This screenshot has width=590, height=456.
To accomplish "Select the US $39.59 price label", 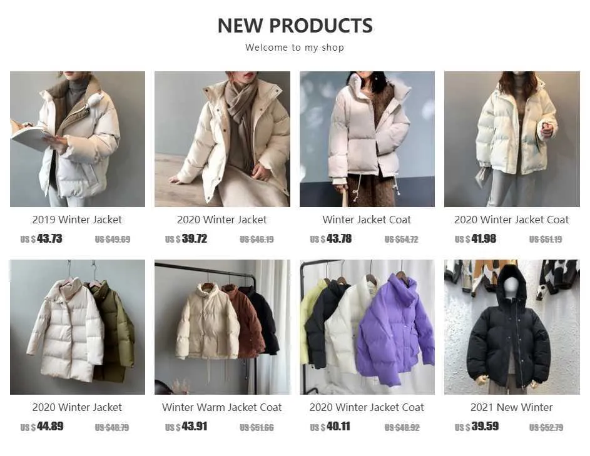I will click(x=477, y=427).
